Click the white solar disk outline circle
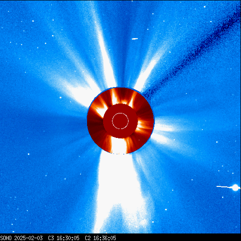The image size is (241, 241). pos(120,121)
